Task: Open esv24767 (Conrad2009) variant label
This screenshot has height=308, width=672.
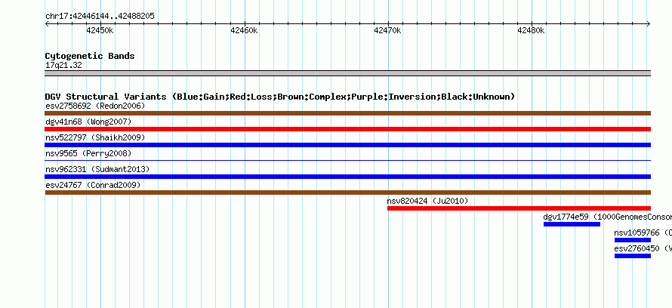Action: tap(93, 185)
